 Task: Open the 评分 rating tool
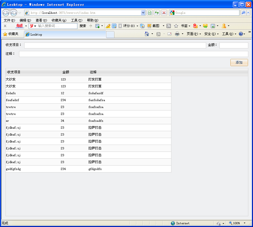point(129,26)
